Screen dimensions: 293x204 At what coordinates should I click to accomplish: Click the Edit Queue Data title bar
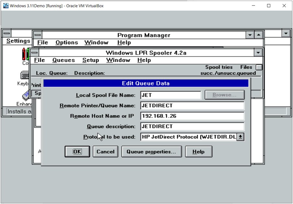146,83
